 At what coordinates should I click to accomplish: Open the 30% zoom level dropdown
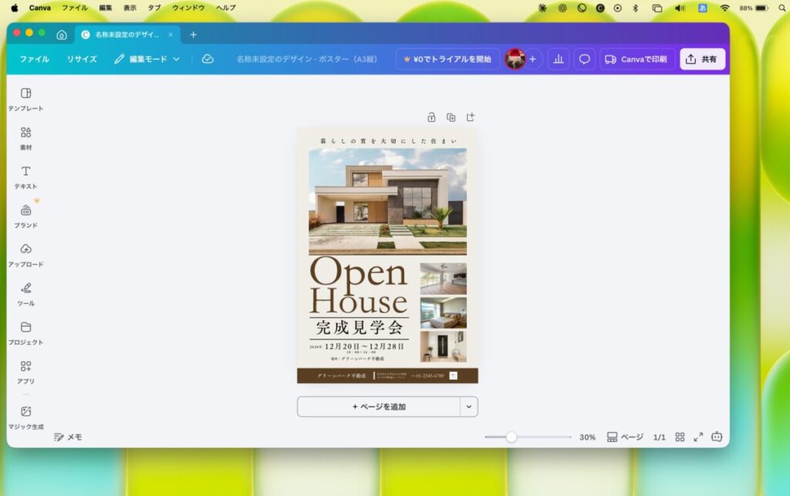[x=587, y=437]
